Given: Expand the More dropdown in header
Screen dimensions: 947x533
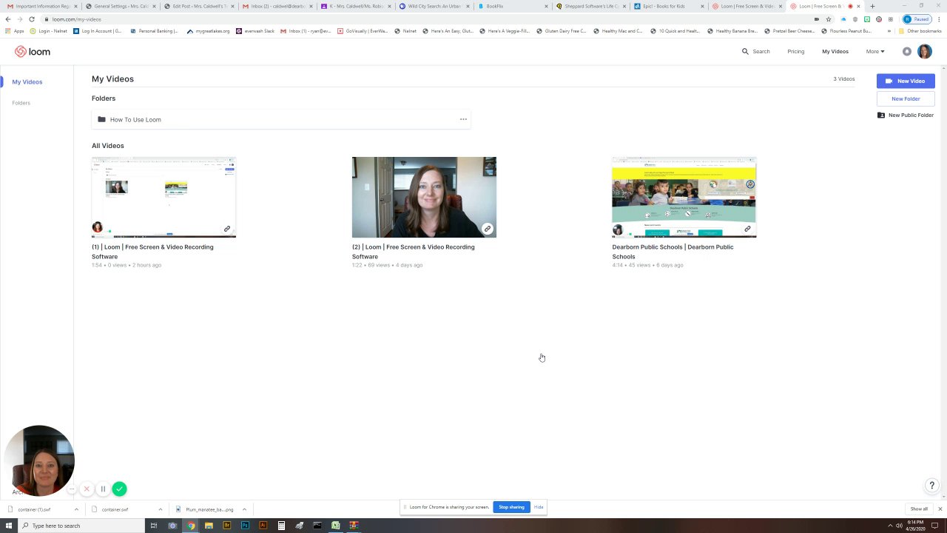Looking at the screenshot, I should point(875,52).
